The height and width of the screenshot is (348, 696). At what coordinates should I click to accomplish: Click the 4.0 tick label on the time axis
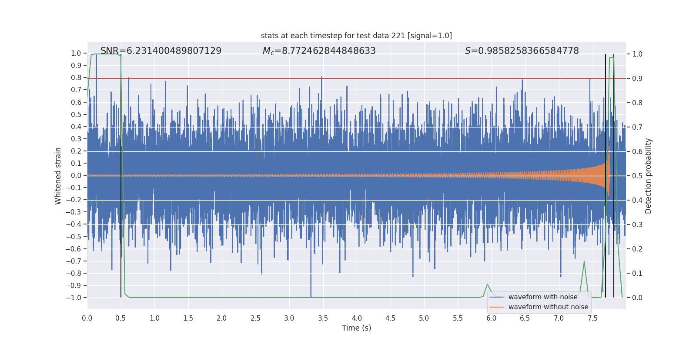tap(357, 318)
